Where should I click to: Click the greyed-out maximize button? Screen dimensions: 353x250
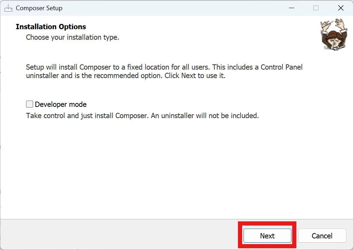[x=316, y=8]
